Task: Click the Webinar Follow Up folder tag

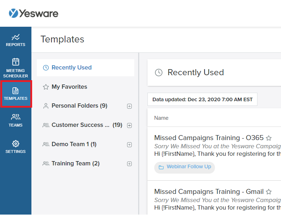Action: (x=189, y=167)
